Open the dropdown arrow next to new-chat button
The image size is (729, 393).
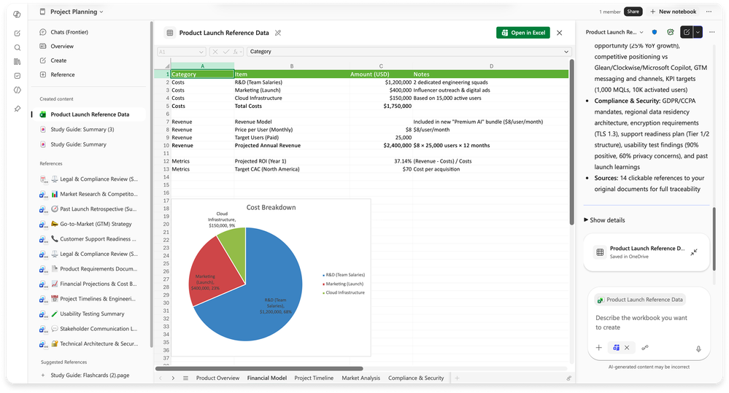point(698,32)
